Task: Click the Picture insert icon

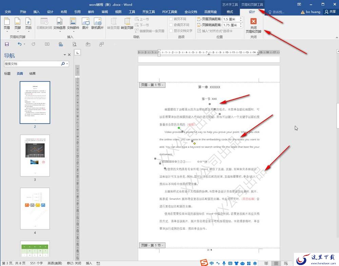Action: click(85, 23)
